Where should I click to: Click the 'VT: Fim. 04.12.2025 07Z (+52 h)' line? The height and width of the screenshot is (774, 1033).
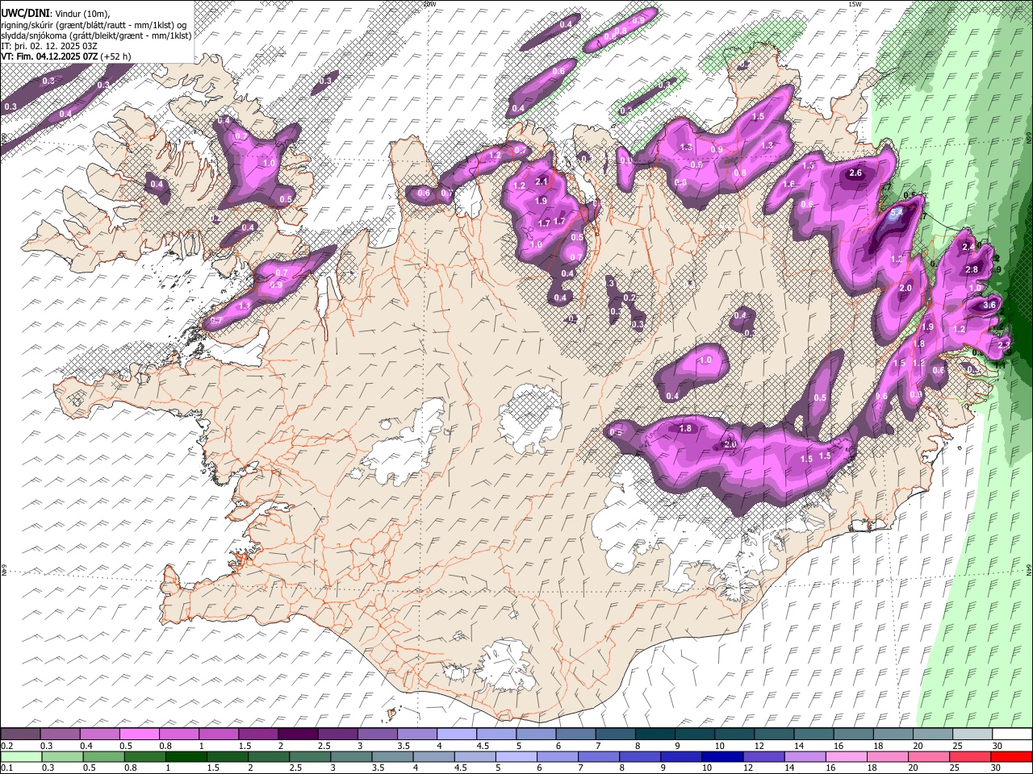[x=66, y=56]
